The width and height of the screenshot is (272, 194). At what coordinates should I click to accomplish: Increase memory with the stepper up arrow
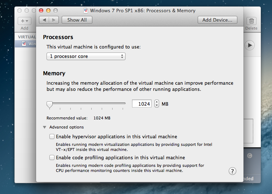click(x=157, y=102)
